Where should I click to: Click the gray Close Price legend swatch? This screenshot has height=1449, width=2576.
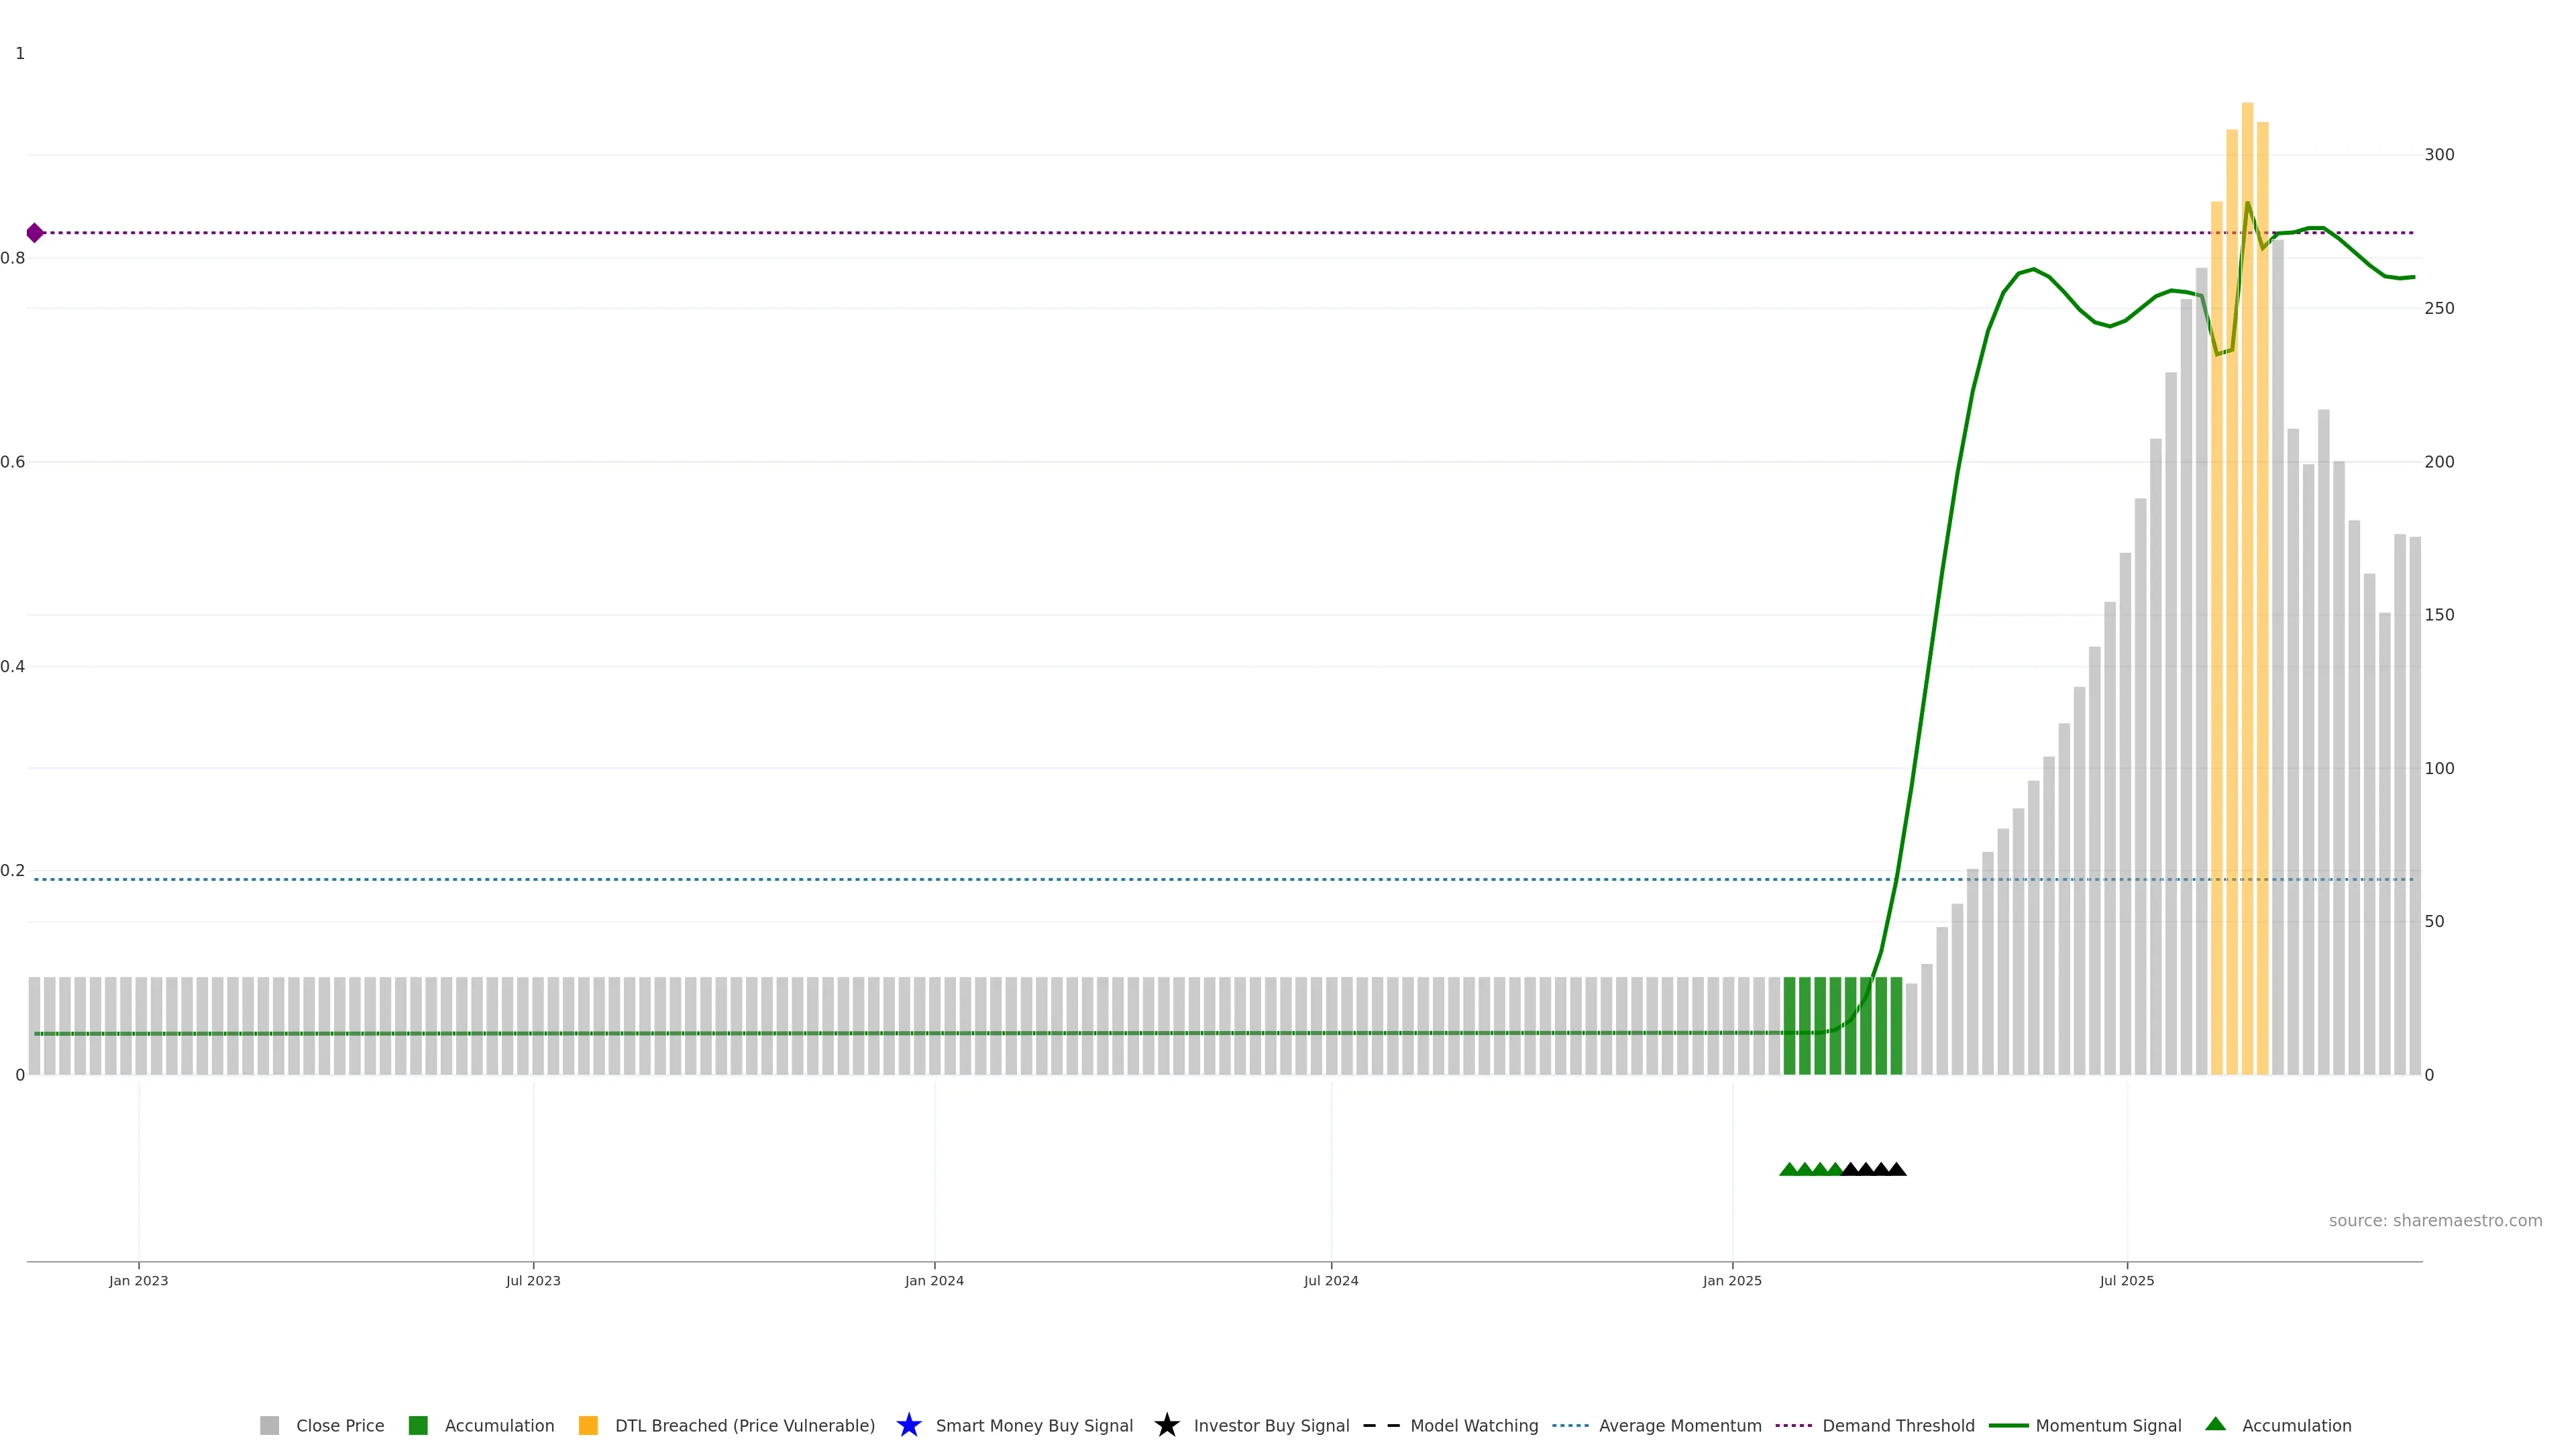coord(269,1425)
